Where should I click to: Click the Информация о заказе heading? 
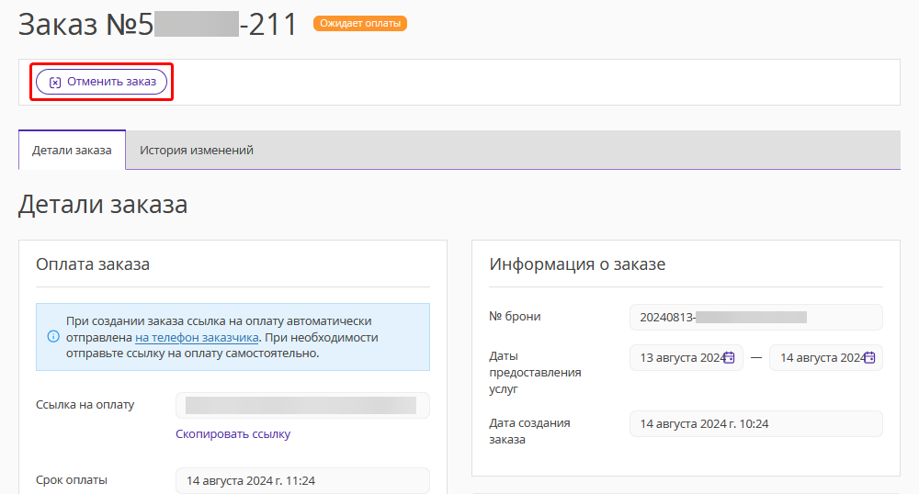coord(577,264)
